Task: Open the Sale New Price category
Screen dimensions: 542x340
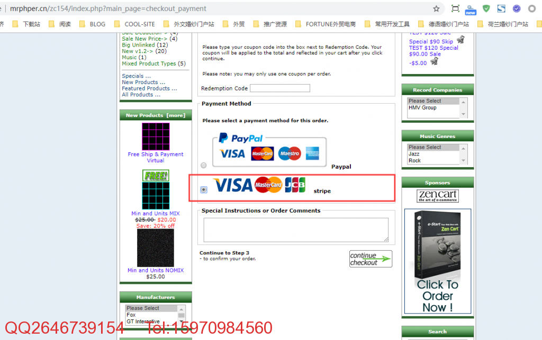Action: pos(144,39)
